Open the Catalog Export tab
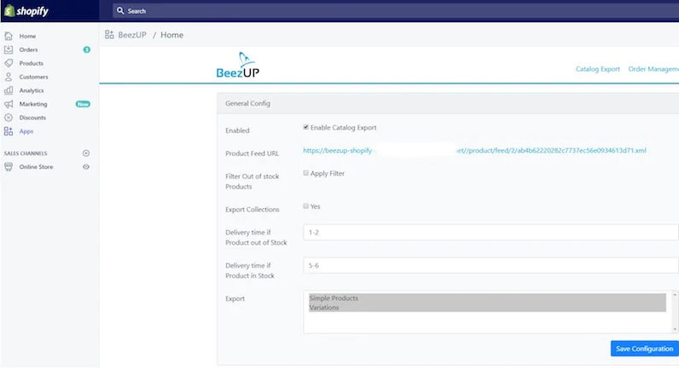679x382 pixels. (598, 69)
